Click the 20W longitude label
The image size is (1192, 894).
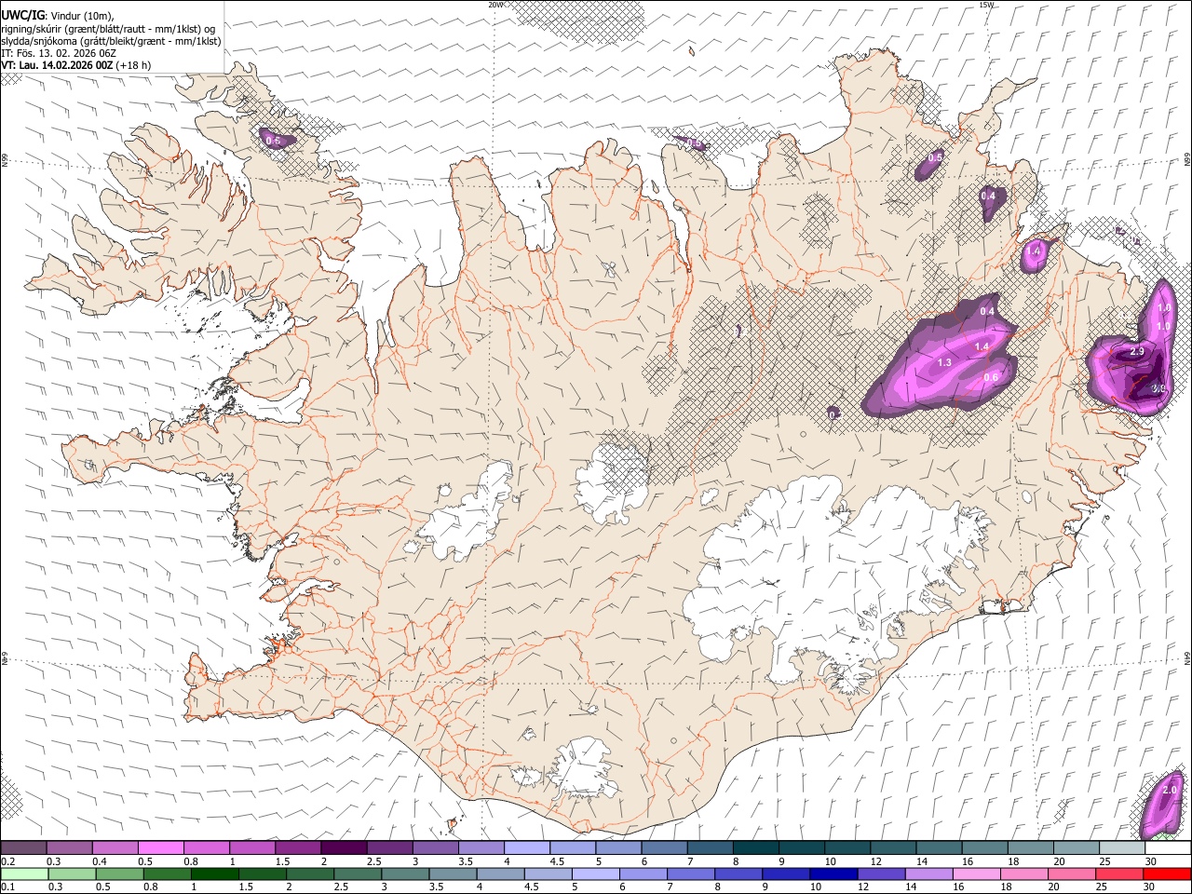click(x=496, y=5)
